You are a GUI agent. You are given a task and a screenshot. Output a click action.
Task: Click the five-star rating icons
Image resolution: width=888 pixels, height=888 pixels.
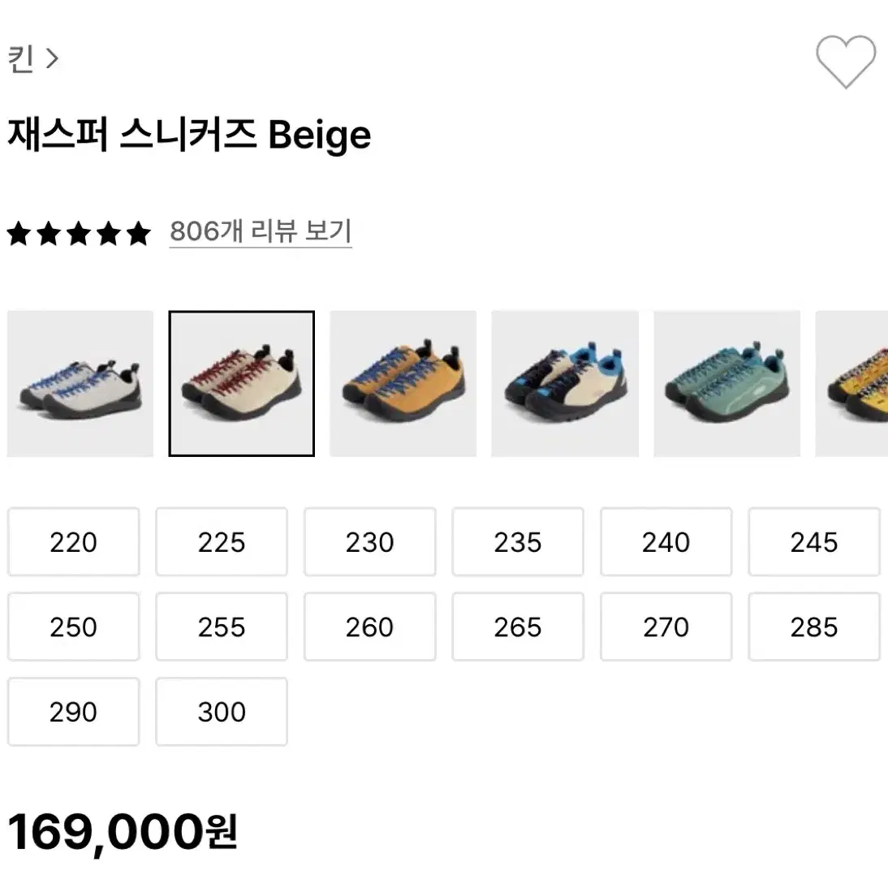(x=79, y=233)
